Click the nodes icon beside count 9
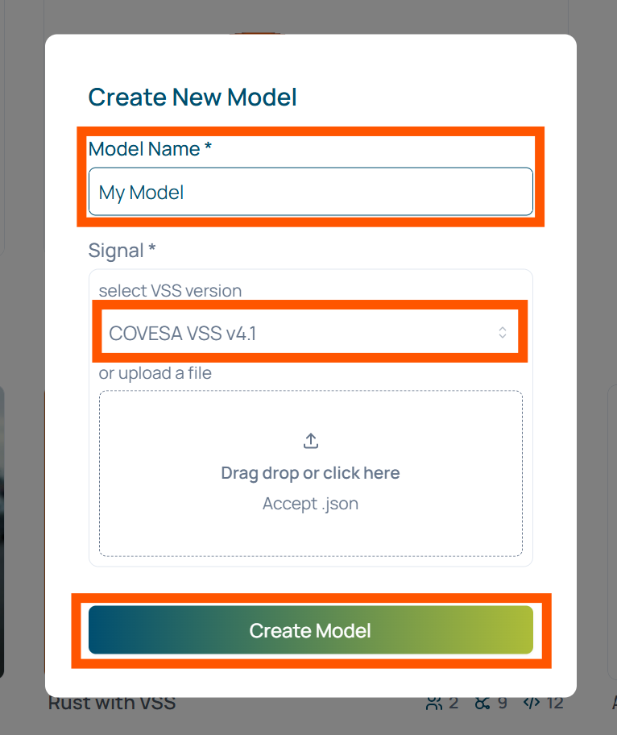 tap(482, 703)
